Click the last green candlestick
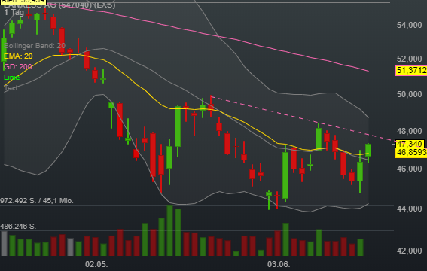Viewport: 427px width, 271px height. tap(368, 151)
